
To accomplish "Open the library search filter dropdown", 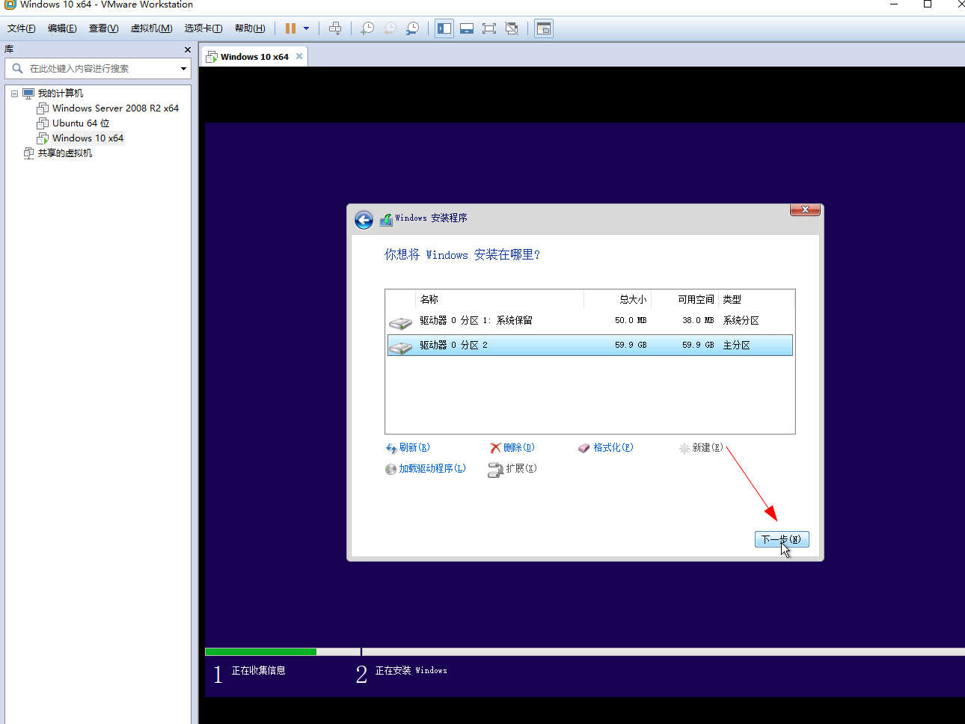I will (183, 68).
